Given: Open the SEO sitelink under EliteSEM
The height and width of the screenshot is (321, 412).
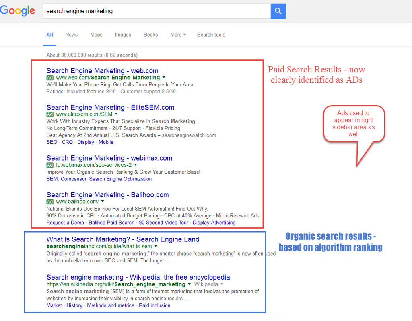Looking at the screenshot, I should pyautogui.click(x=52, y=142).
